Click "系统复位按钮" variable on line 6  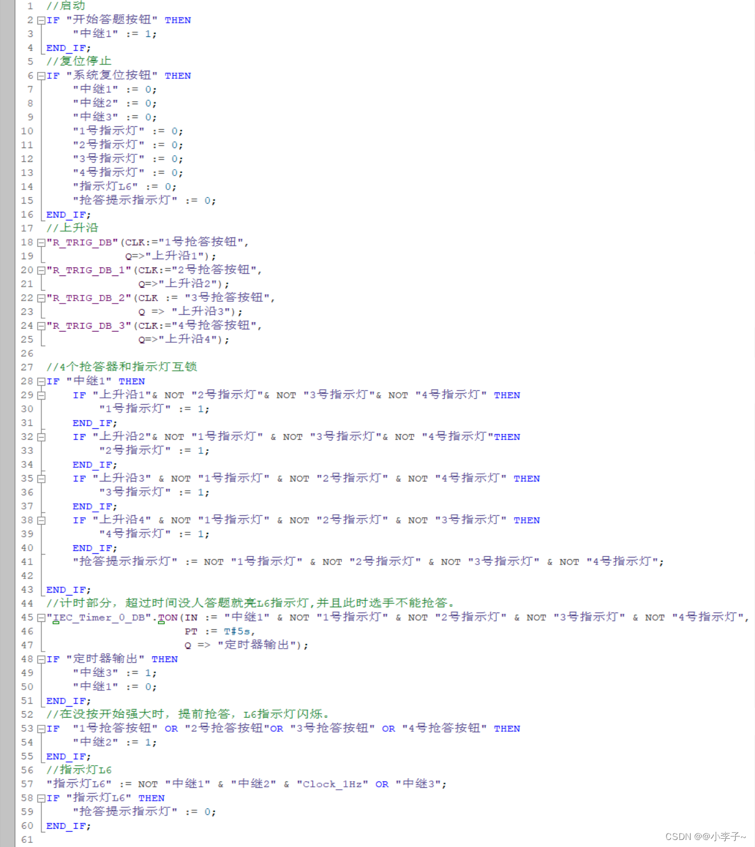point(112,75)
